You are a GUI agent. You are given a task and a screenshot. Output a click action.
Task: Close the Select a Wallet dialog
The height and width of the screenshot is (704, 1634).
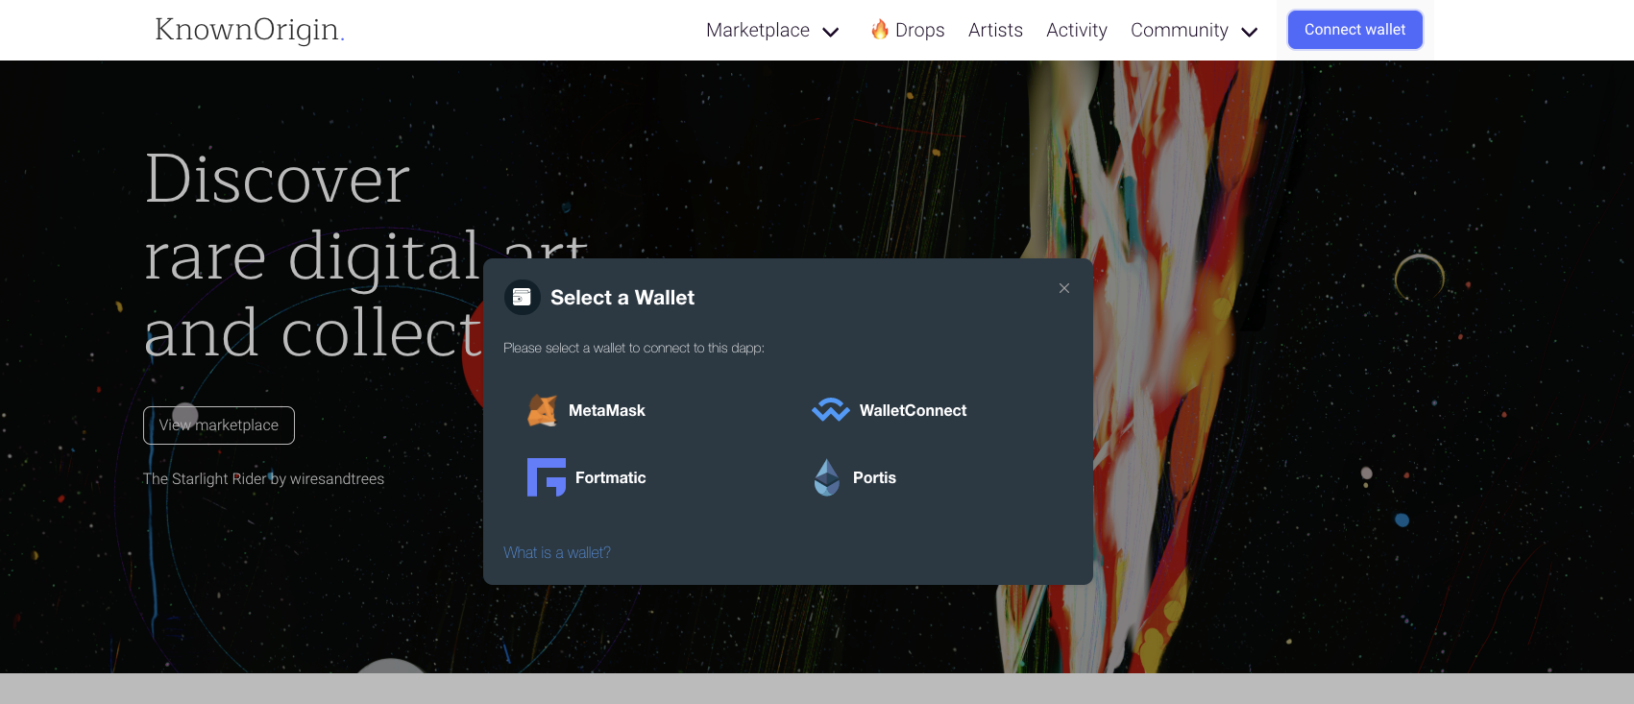click(x=1064, y=288)
